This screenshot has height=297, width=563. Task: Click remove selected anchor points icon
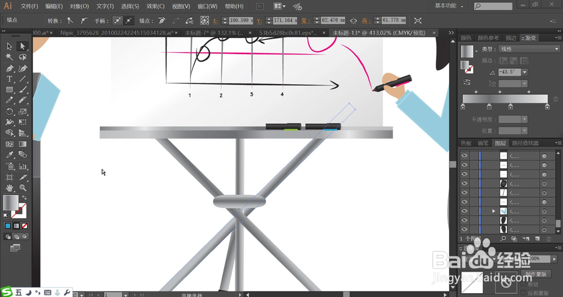point(162,21)
